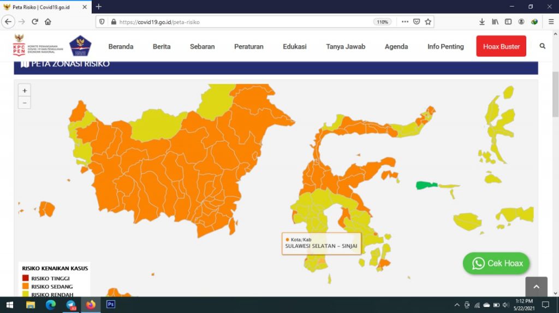Screen dimensions: 559x313
Task: Zoom out on the risk map
Action: (x=25, y=102)
